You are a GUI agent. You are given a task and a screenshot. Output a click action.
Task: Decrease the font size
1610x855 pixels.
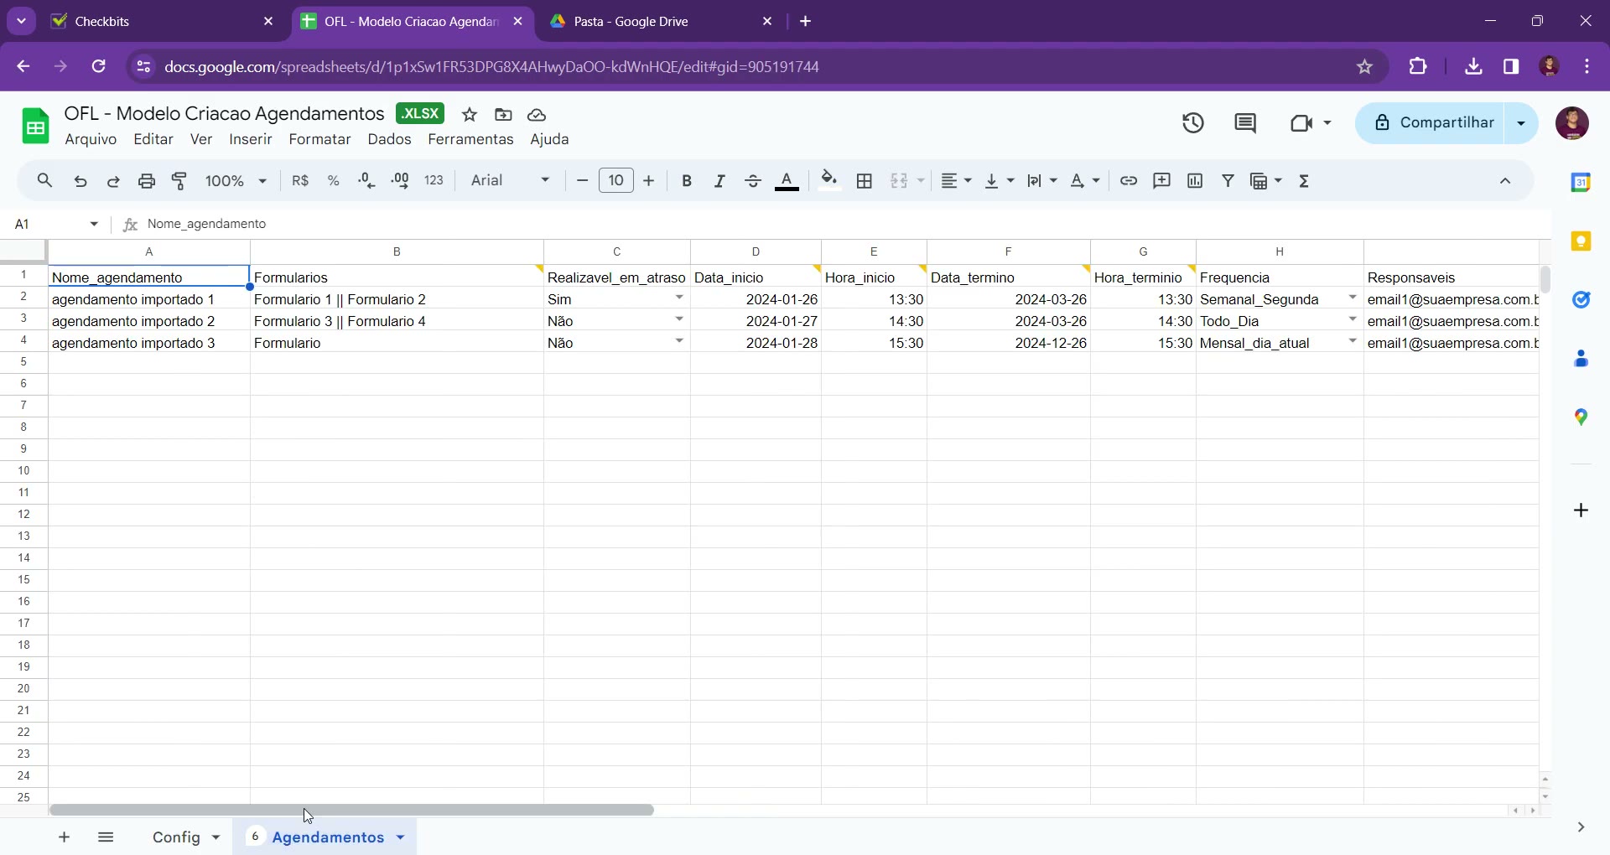click(582, 181)
